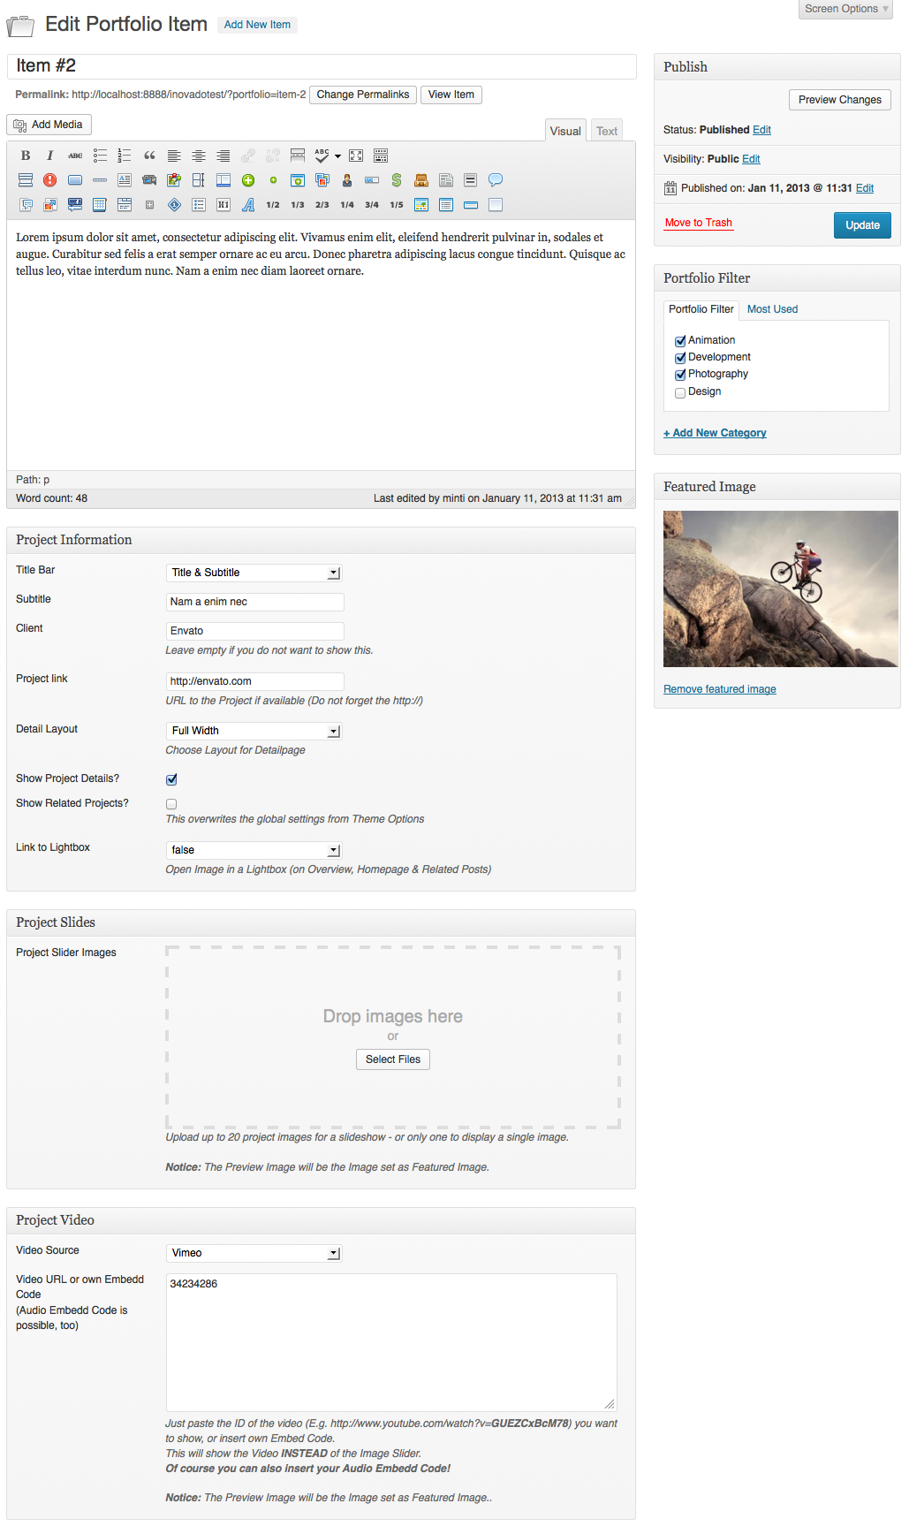Click Add New Item button
909x1526 pixels.
point(257,25)
